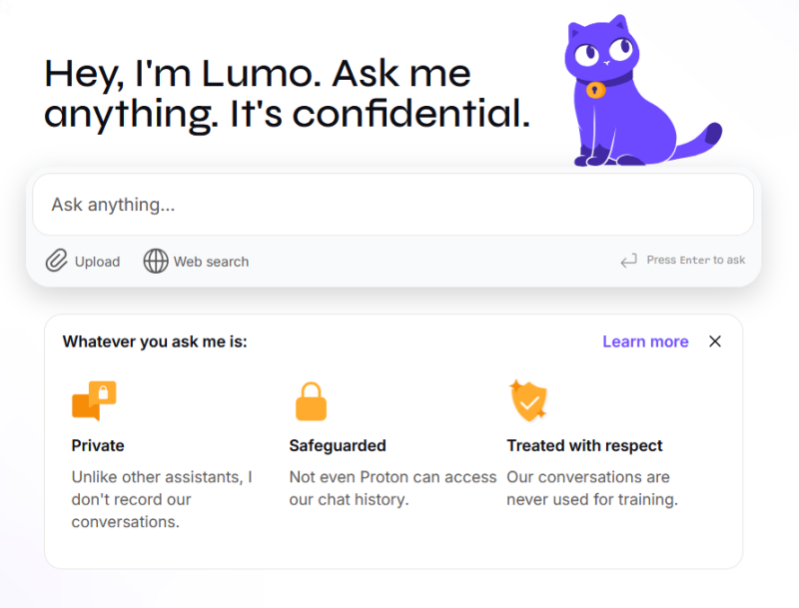Dismiss the privacy info card
Screen dimensions: 799x608
click(715, 341)
